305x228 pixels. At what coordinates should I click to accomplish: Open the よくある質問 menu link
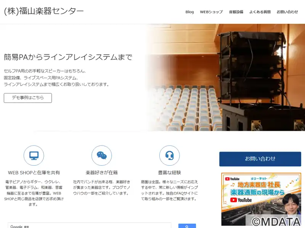(x=260, y=12)
